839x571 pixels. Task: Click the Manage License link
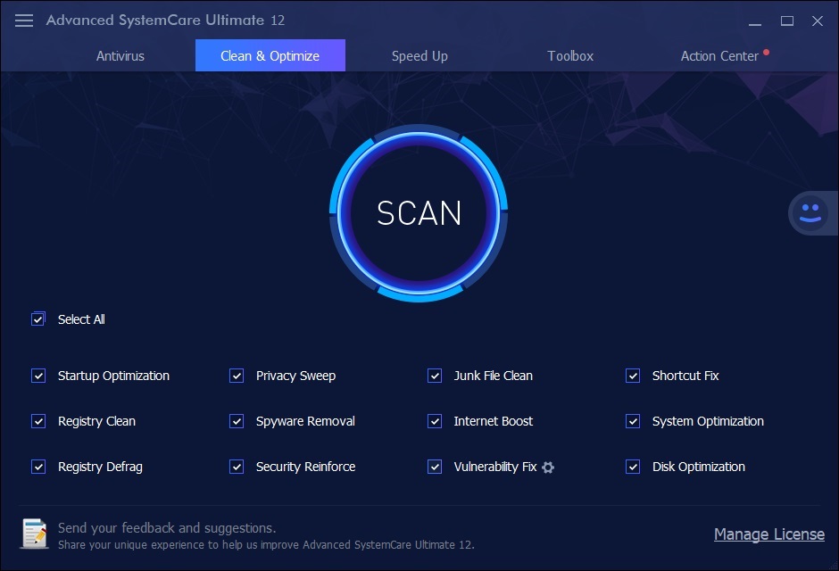(x=768, y=534)
